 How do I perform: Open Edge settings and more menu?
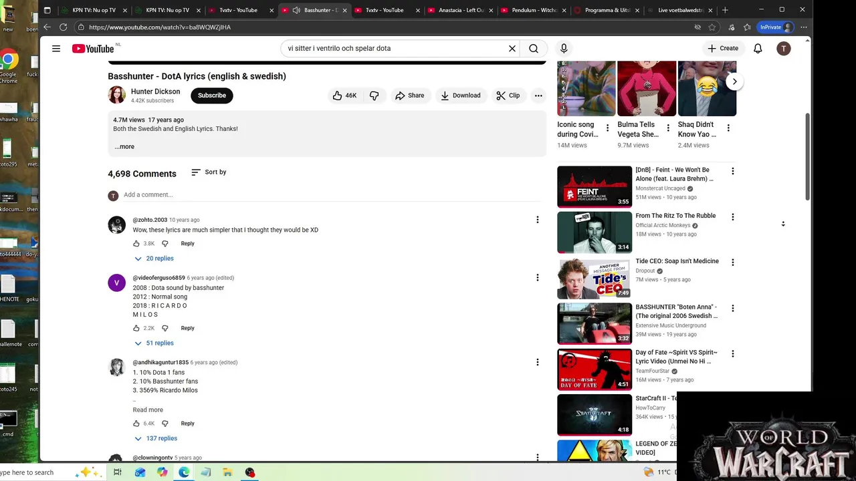pos(804,27)
